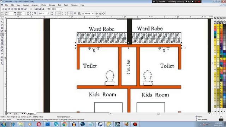Click the fill None indicator in status bar
This screenshot has height=127, width=226.
click(199, 117)
